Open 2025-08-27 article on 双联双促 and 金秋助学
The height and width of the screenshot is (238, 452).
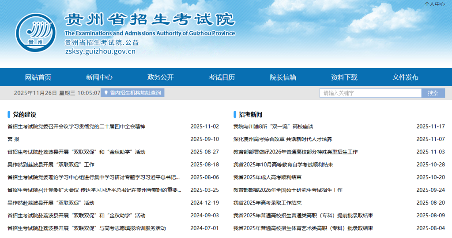point(76,152)
